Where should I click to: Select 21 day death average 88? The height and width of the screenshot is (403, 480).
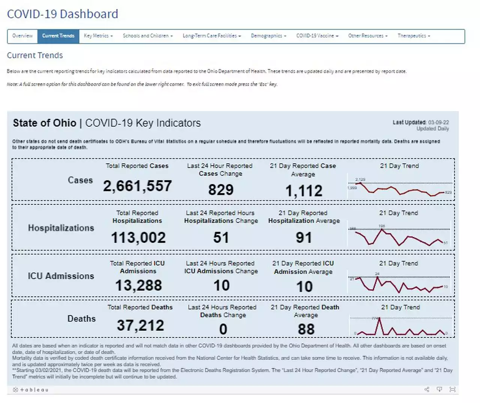(306, 329)
